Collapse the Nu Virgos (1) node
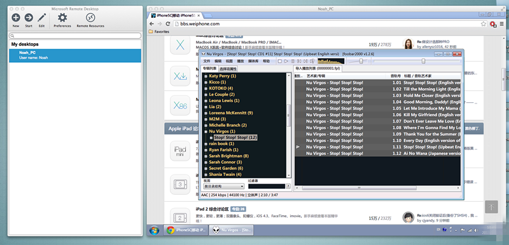Viewport: 509px width, 245px height. (206, 131)
